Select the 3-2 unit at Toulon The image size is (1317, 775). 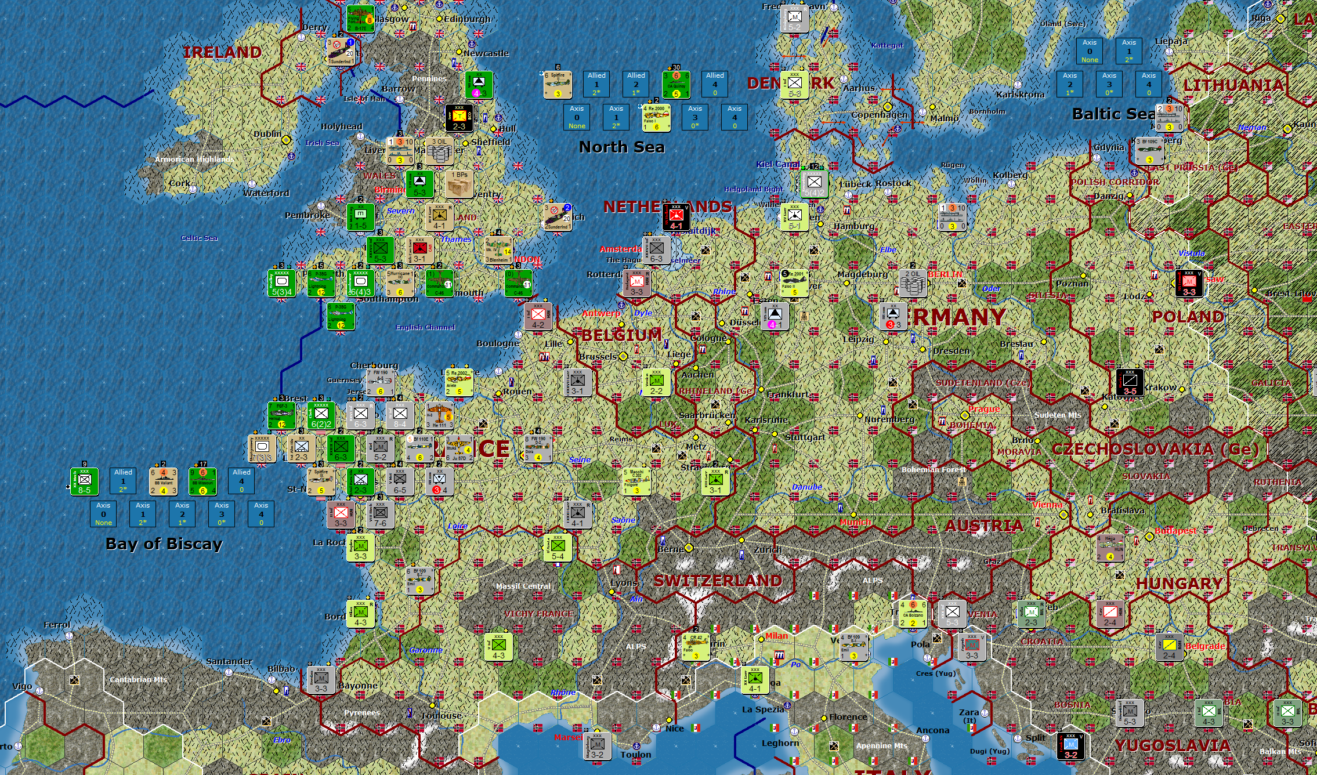(597, 746)
